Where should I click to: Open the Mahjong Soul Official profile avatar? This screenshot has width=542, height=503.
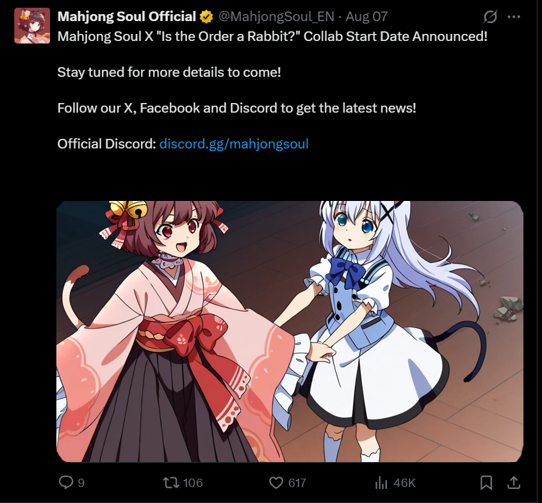[x=32, y=26]
